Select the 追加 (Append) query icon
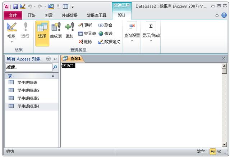Viewport: 230px width, 157px height. pos(70,31)
